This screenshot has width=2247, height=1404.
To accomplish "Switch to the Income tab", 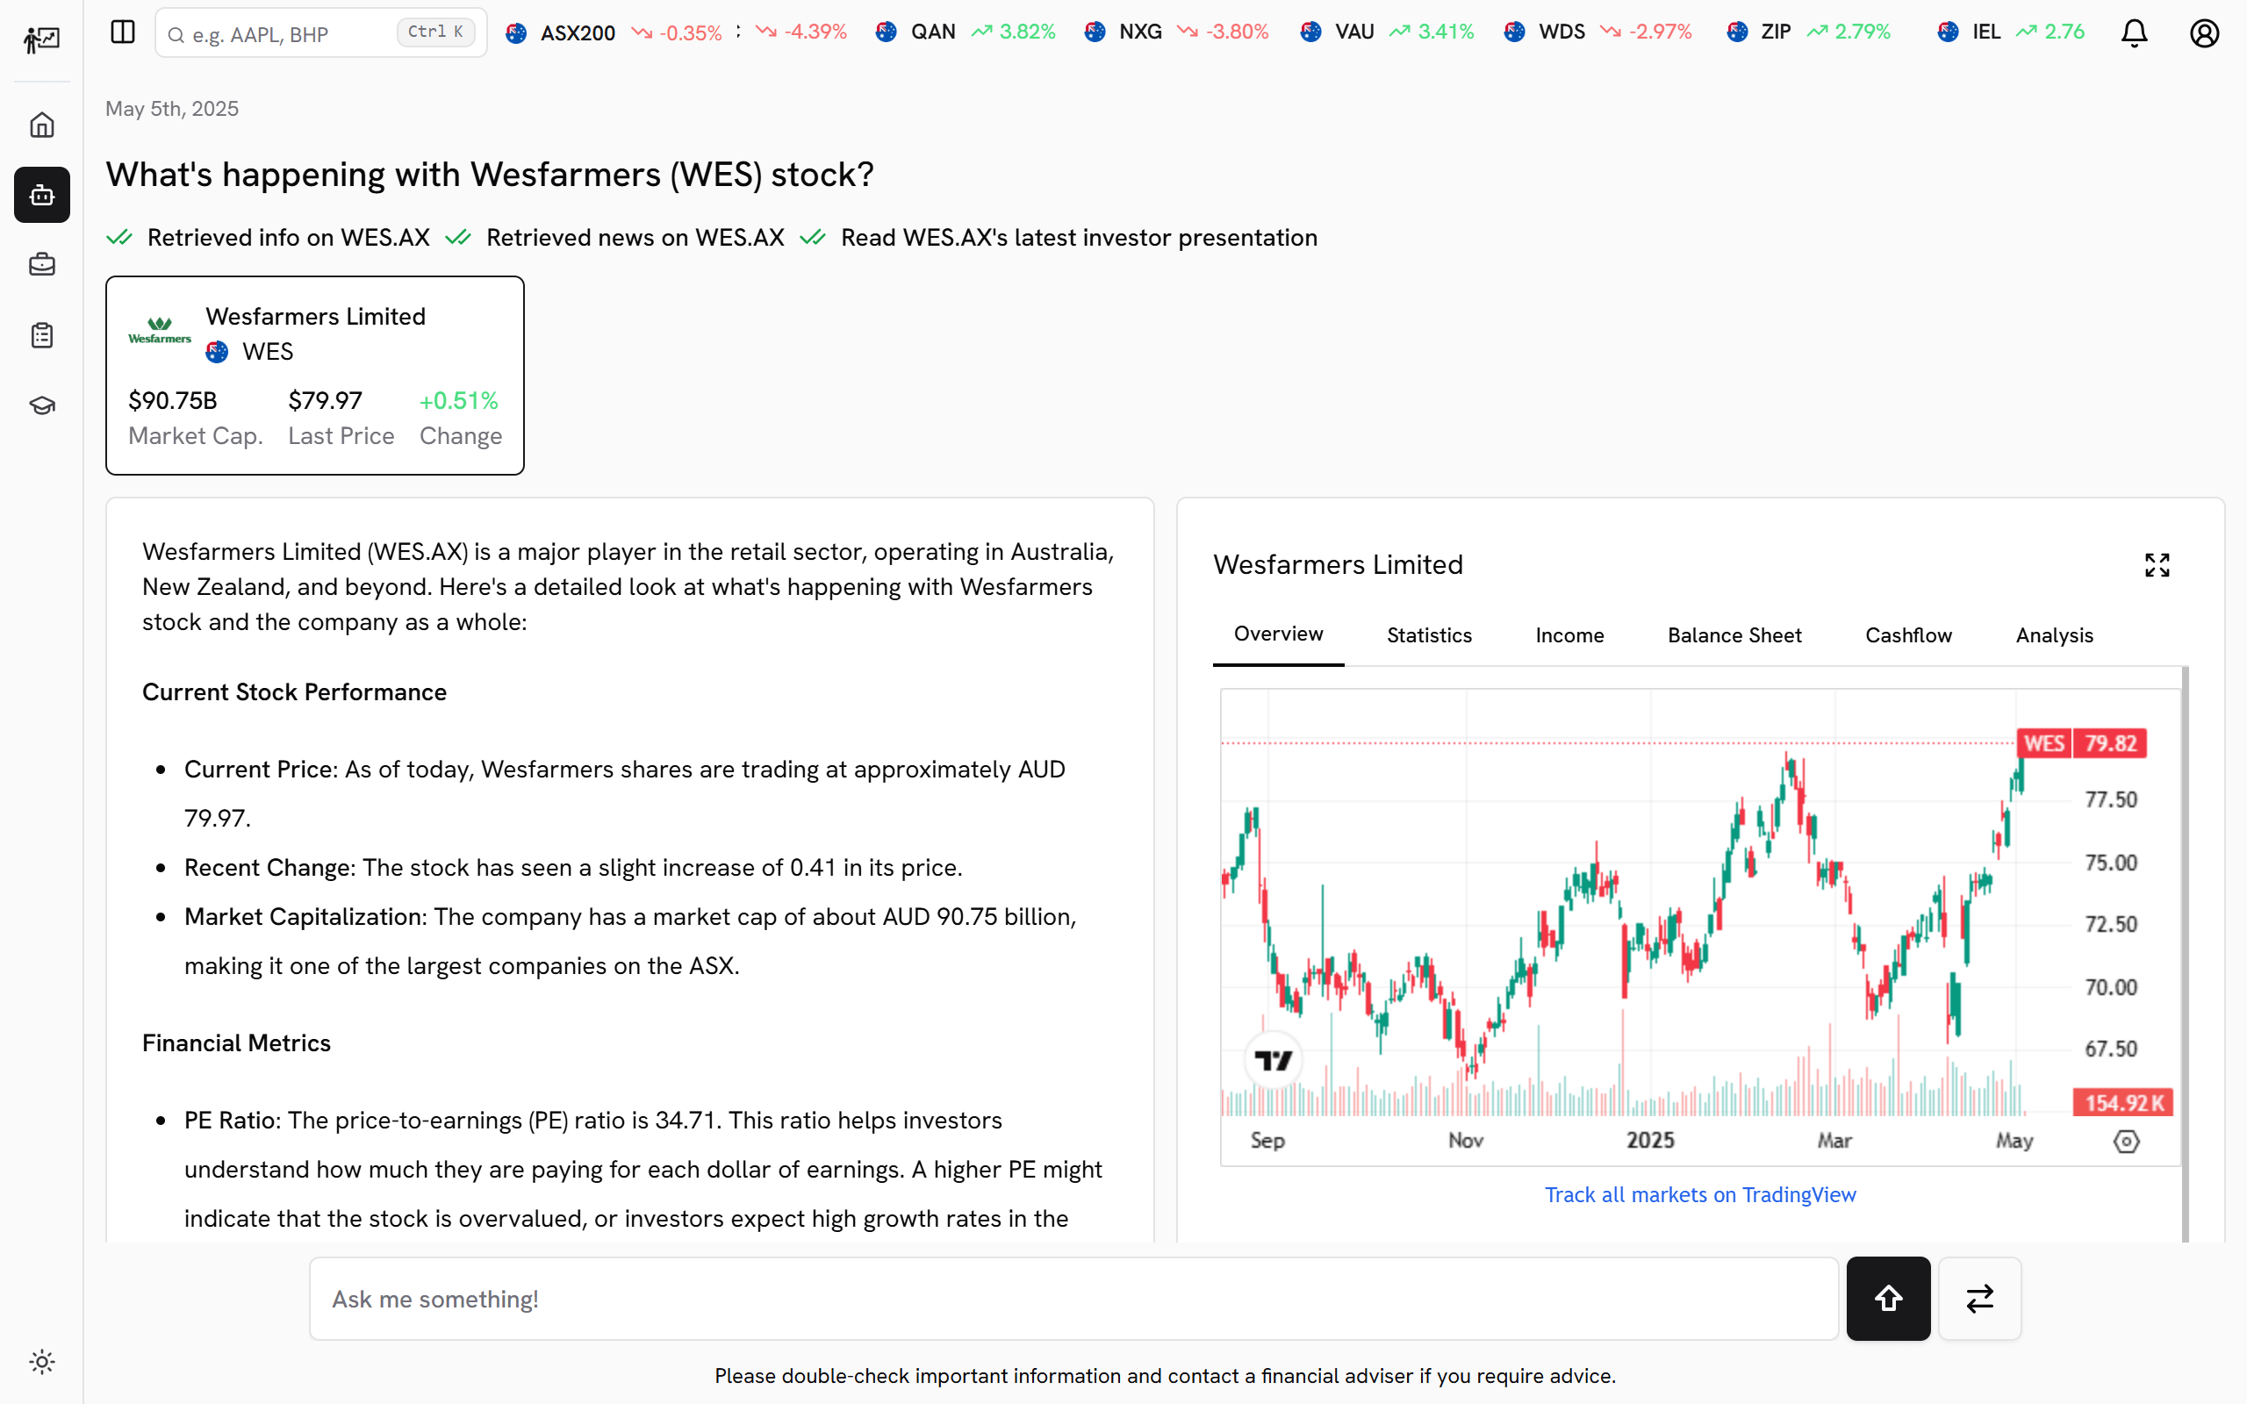I will tap(1569, 635).
